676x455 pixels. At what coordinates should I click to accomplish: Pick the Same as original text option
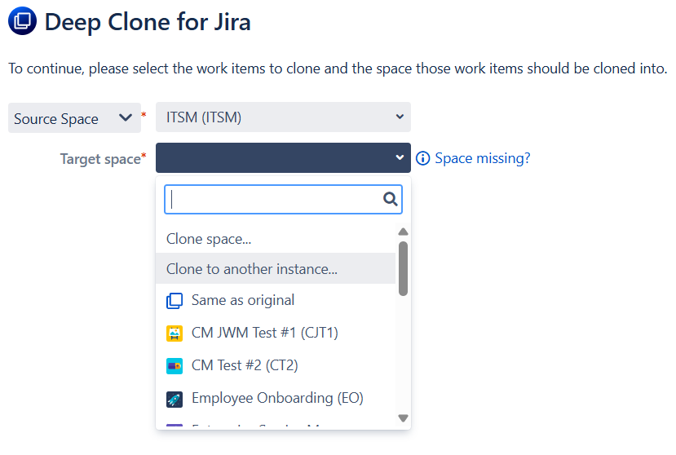(243, 300)
